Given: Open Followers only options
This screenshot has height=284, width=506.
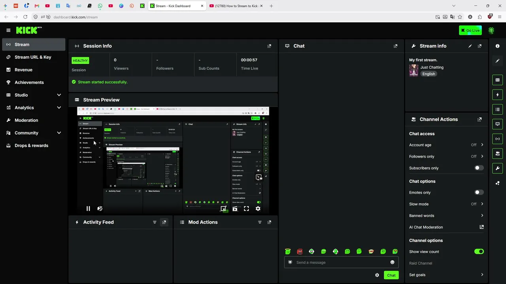Looking at the screenshot, I should tap(446, 157).
